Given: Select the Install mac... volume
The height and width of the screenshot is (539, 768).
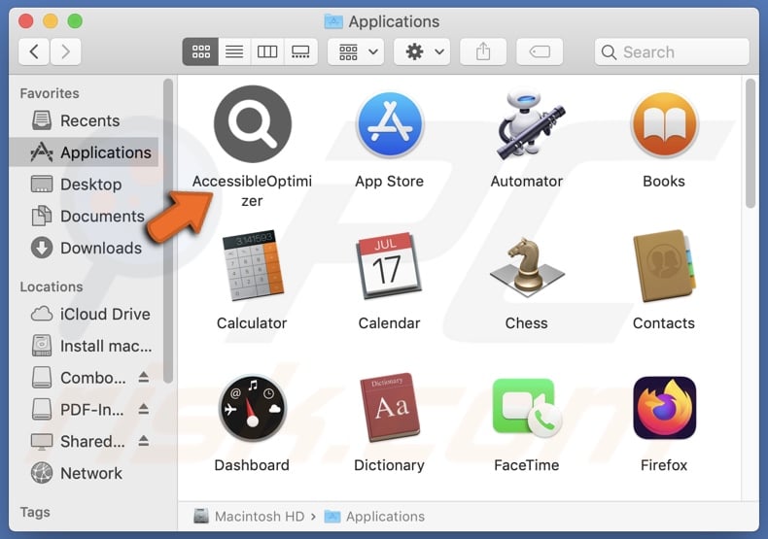Looking at the screenshot, I should click(x=84, y=346).
